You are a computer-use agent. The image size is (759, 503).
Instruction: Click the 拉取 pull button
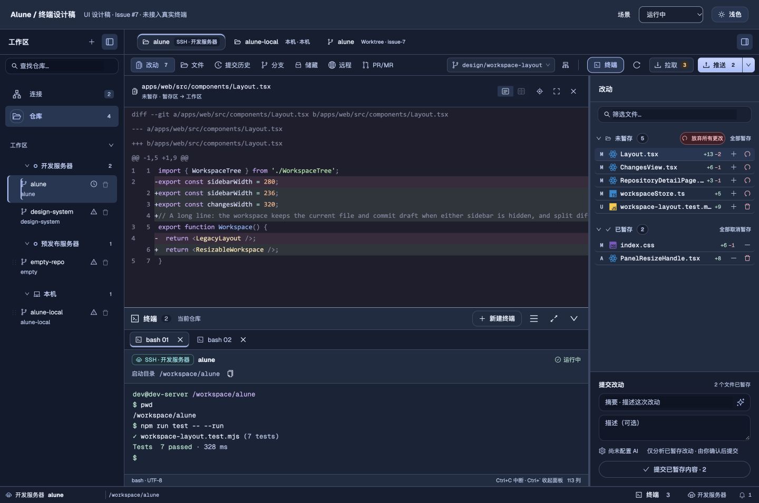point(672,65)
